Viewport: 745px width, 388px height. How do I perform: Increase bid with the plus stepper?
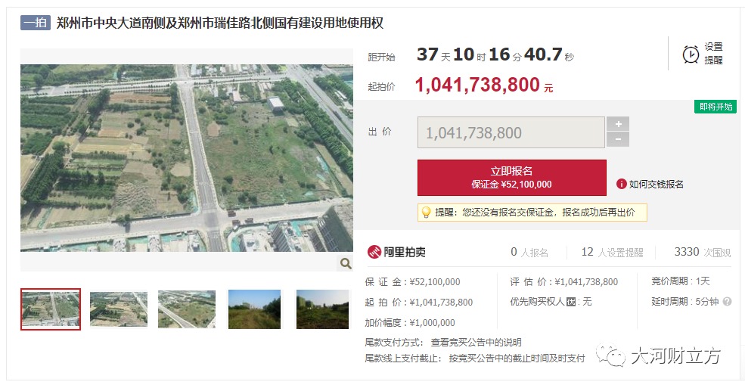618,124
